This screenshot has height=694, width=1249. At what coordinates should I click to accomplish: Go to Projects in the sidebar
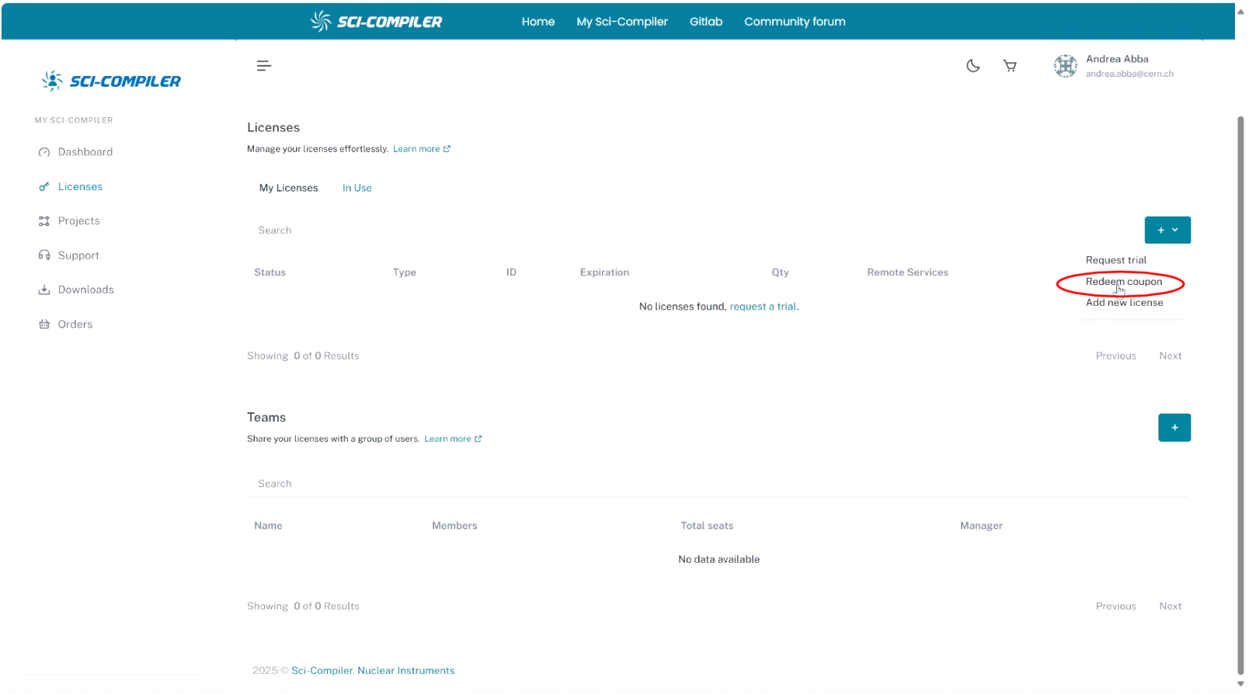coord(69,221)
